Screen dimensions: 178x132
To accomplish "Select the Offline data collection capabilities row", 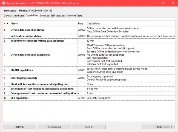I will pos(30,54).
